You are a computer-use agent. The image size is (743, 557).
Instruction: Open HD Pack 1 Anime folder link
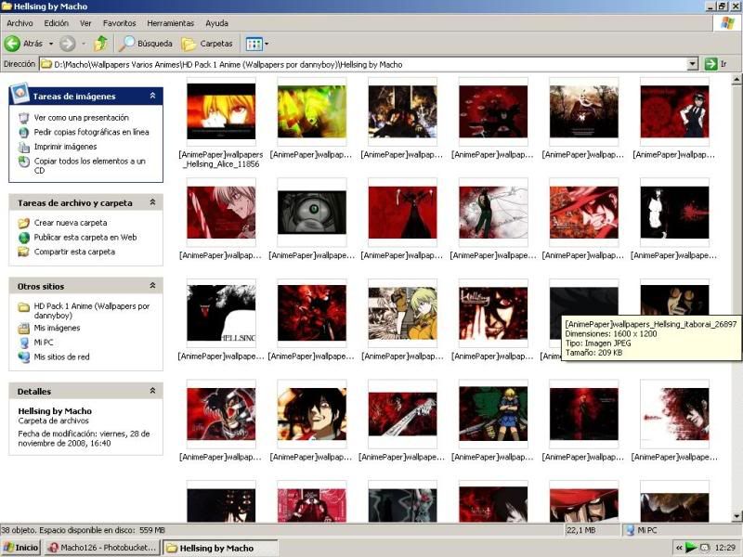tap(92, 311)
